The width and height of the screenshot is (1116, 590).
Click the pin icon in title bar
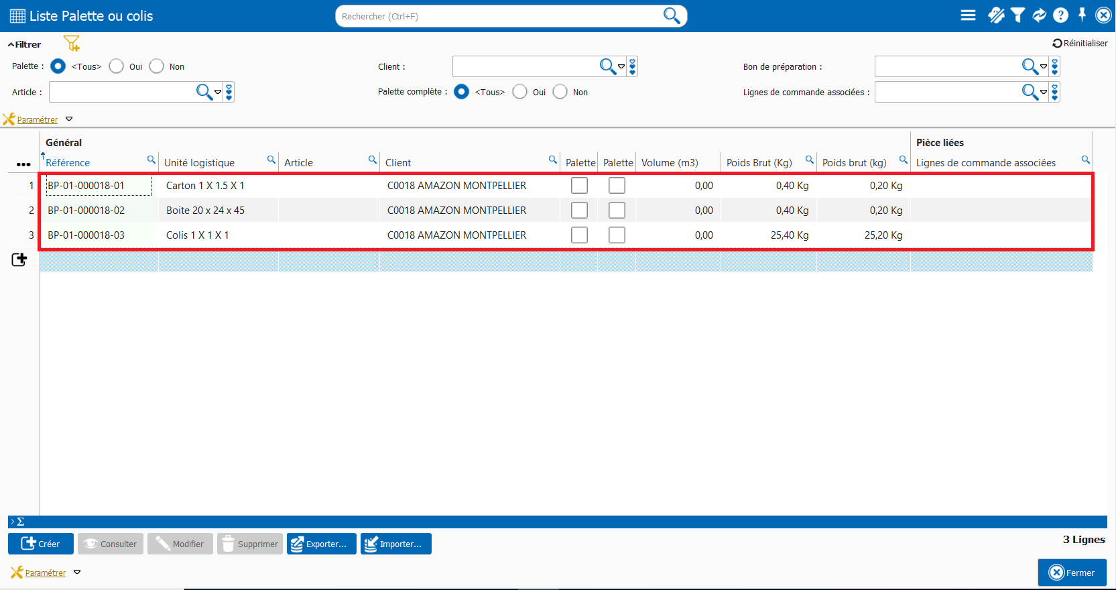1082,15
